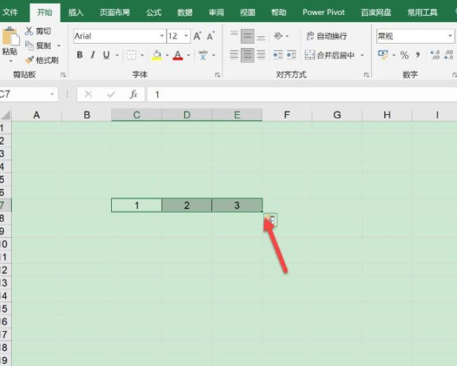Align text right

[261, 55]
